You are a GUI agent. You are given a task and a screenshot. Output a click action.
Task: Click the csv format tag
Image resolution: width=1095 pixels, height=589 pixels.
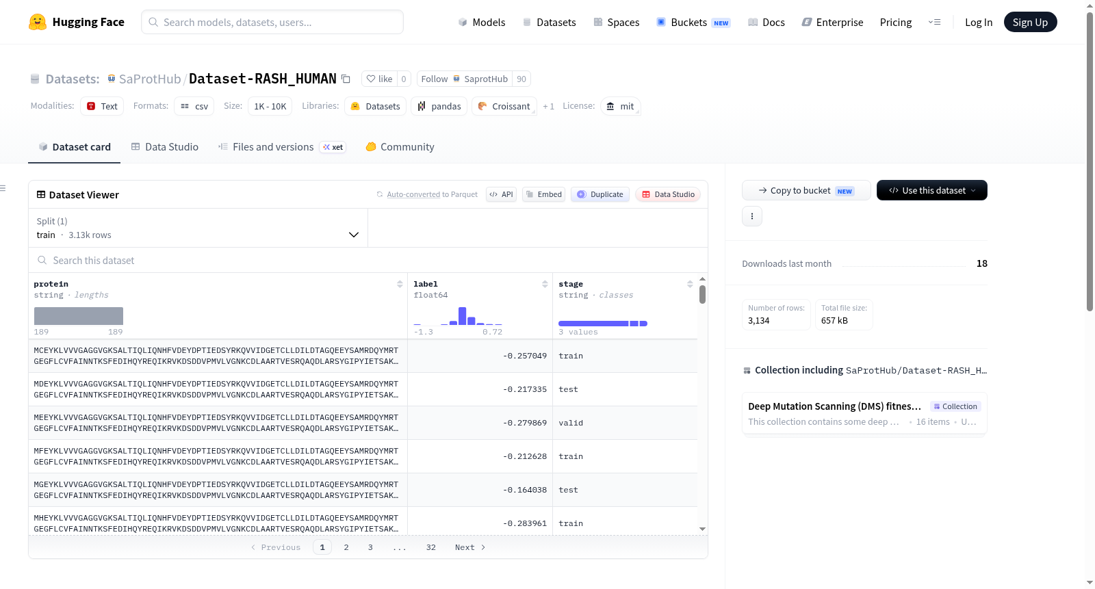click(x=194, y=106)
